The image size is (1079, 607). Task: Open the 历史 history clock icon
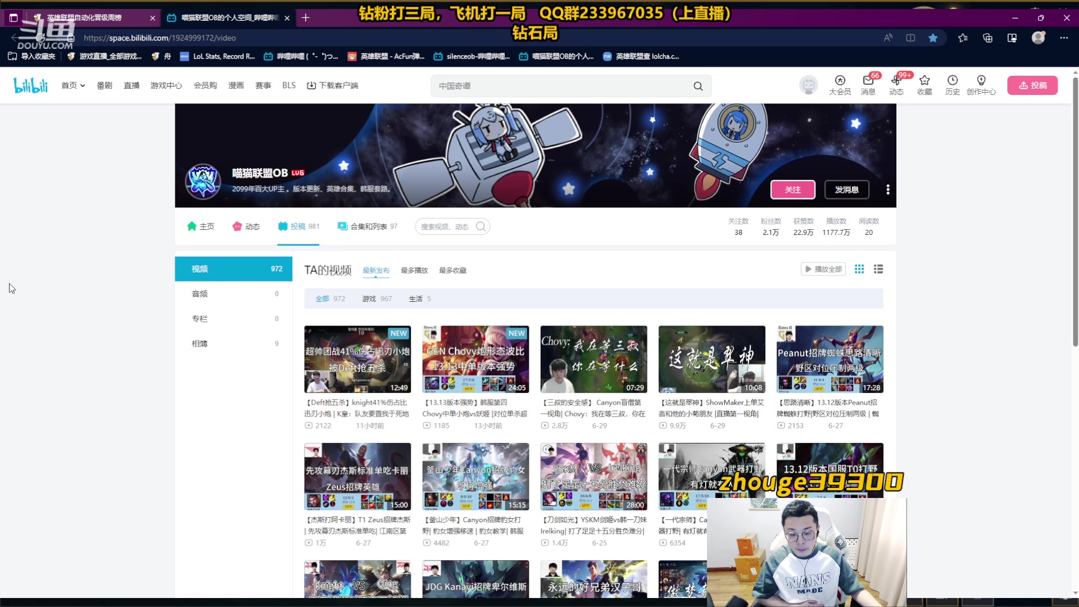953,85
